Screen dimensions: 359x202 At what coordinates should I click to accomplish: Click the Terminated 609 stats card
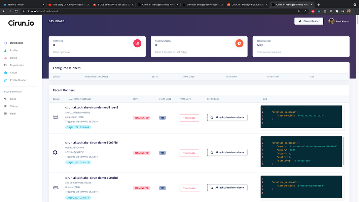(301, 46)
